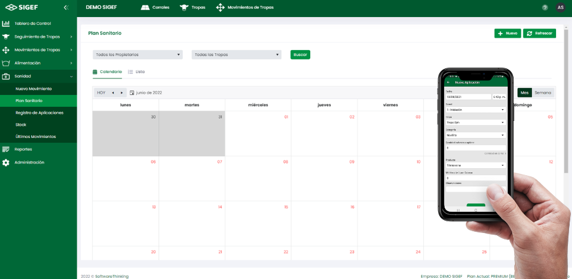The width and height of the screenshot is (572, 279).
Task: Click the Reportes sidebar icon
Action: [6, 149]
